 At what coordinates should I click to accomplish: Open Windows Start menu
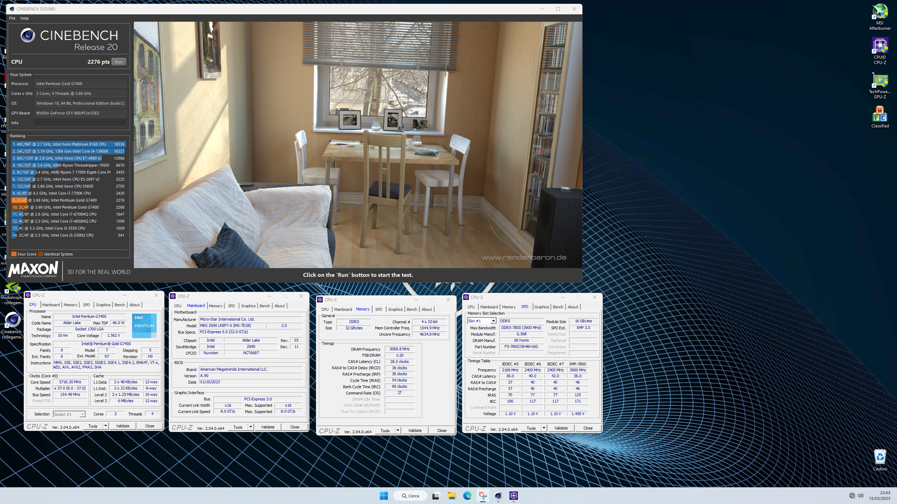pos(384,496)
